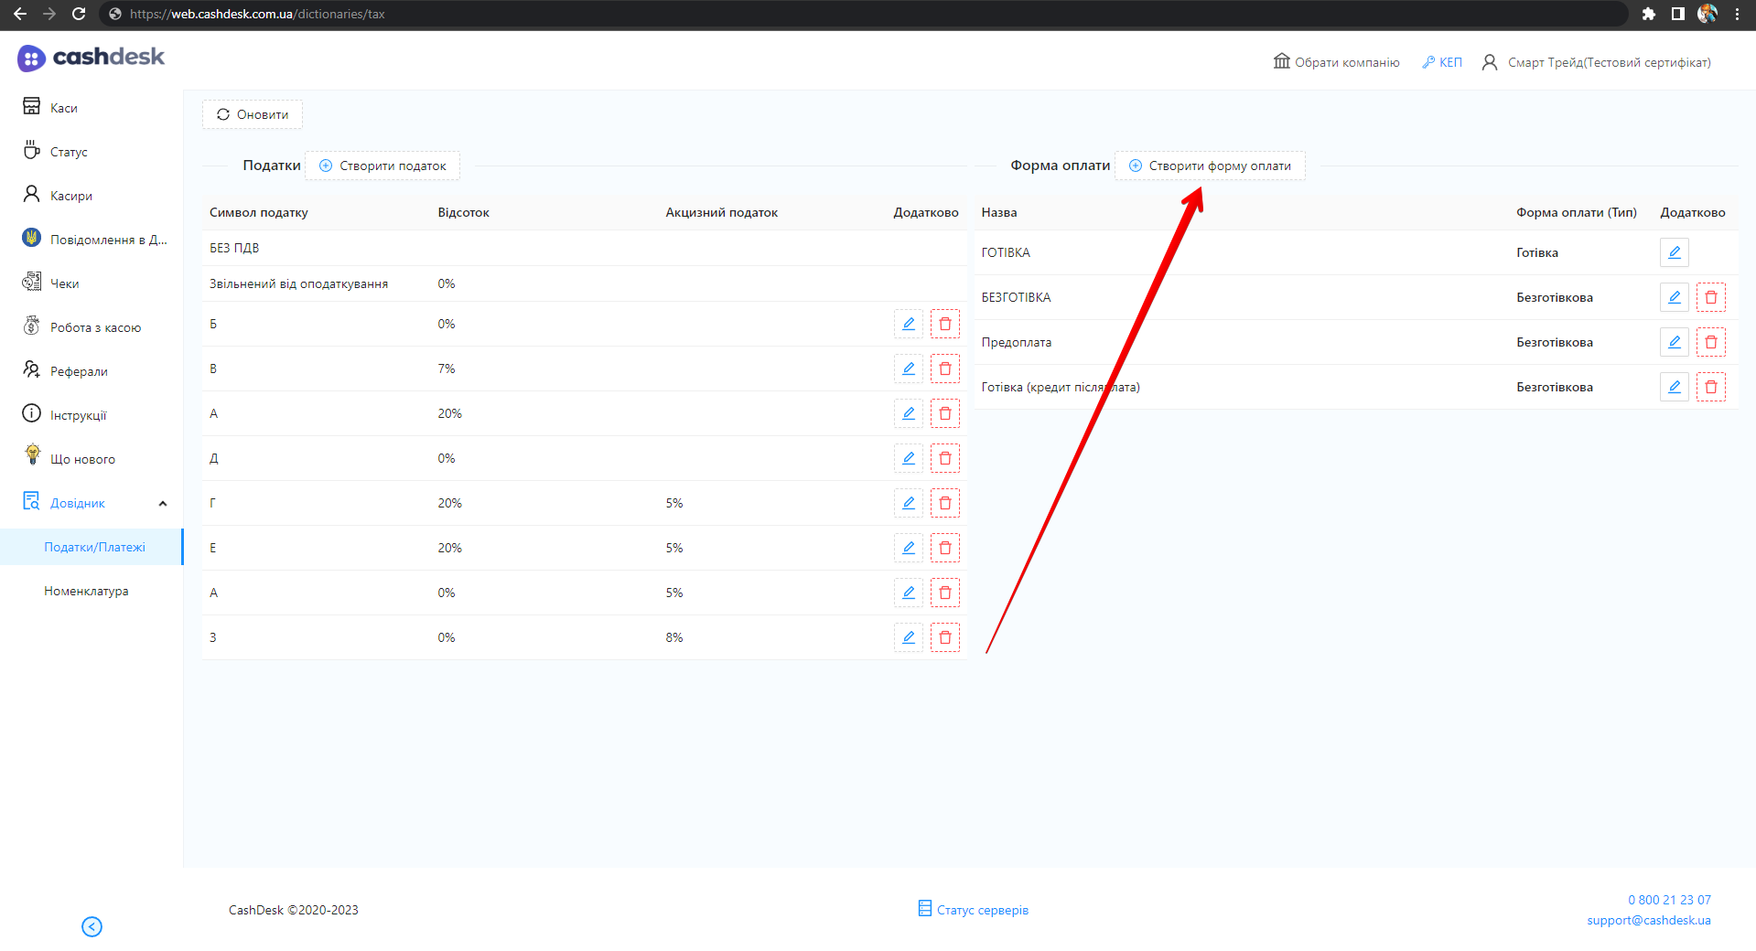
Task: Open Обрати компанію selector
Action: (1336, 62)
